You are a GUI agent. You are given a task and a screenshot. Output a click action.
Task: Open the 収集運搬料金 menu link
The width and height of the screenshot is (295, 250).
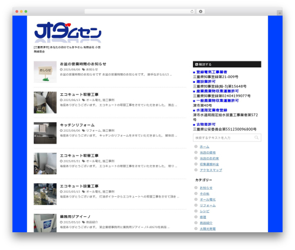click(209, 164)
